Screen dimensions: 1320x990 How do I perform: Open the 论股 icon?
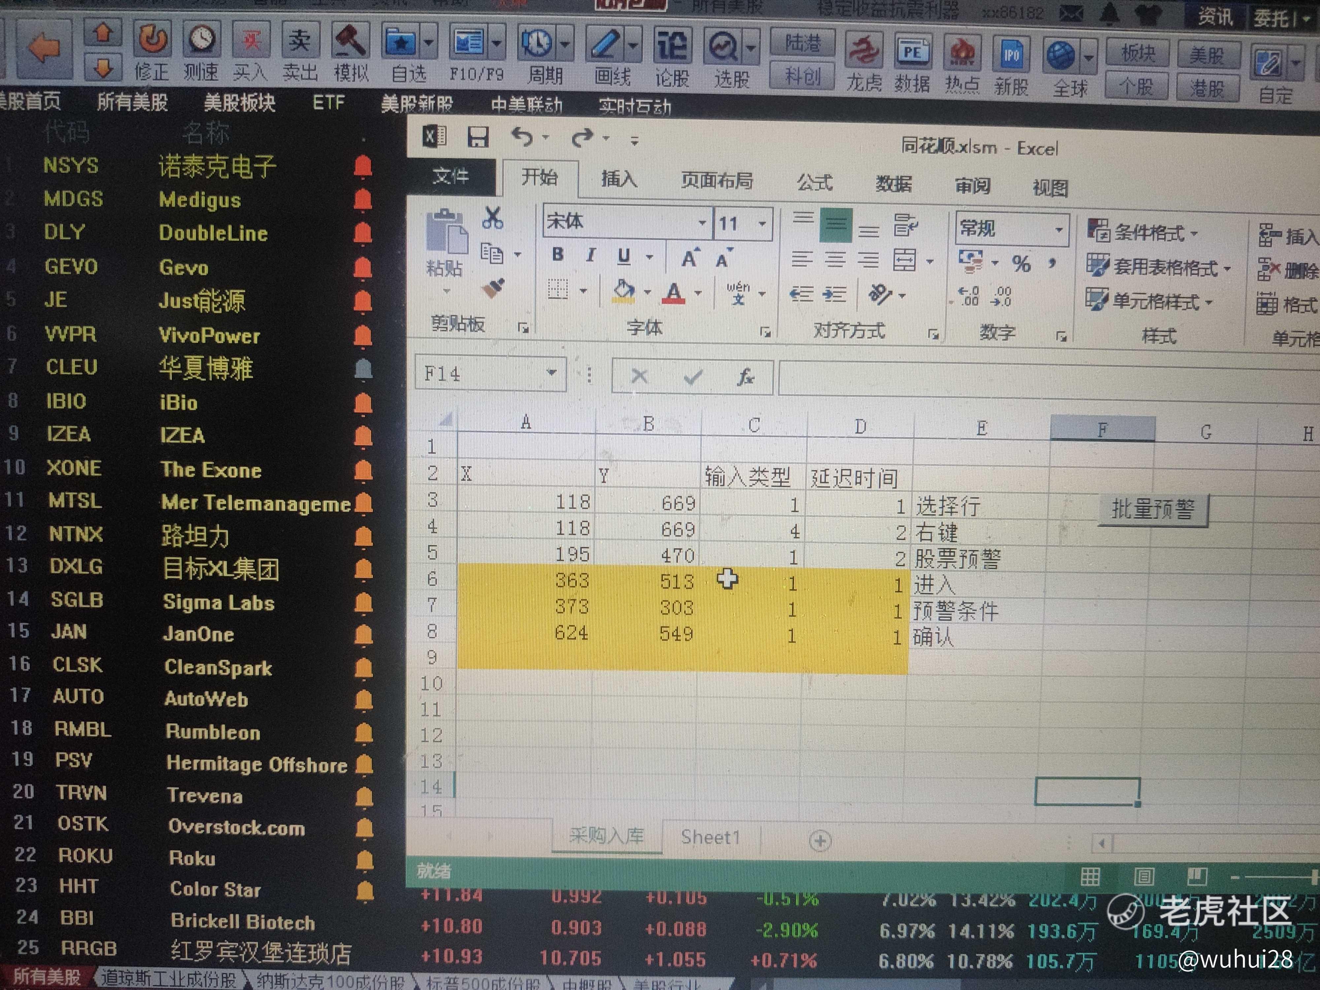click(x=673, y=45)
